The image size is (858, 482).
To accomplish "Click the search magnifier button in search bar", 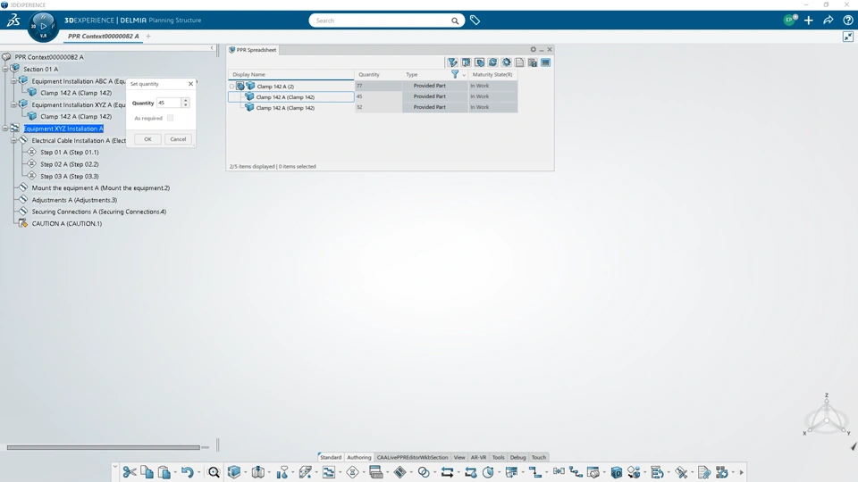I will (x=455, y=21).
